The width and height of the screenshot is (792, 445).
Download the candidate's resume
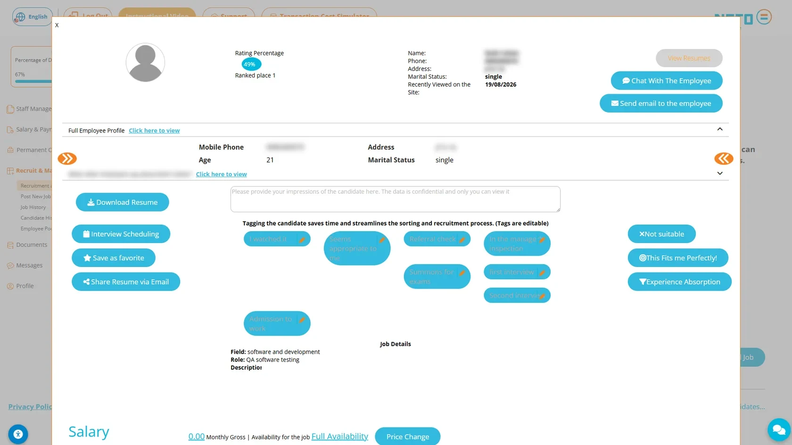coord(123,202)
